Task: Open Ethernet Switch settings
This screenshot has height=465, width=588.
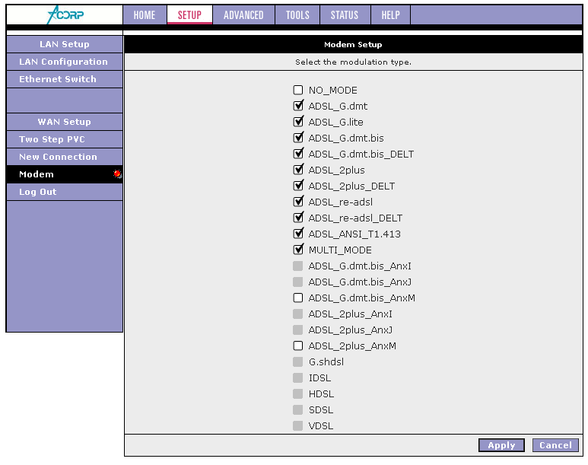Action: pos(65,79)
